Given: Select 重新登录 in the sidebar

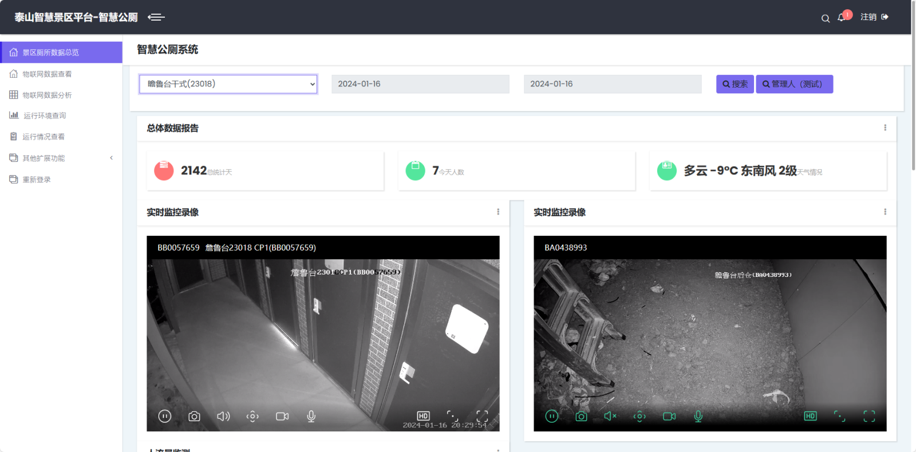Looking at the screenshot, I should [61, 180].
